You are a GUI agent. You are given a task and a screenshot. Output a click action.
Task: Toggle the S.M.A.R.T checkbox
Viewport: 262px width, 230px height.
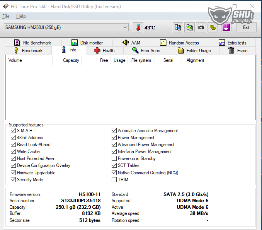coord(14,131)
